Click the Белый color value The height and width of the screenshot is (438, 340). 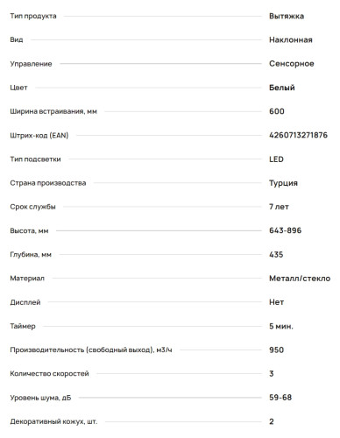click(282, 88)
